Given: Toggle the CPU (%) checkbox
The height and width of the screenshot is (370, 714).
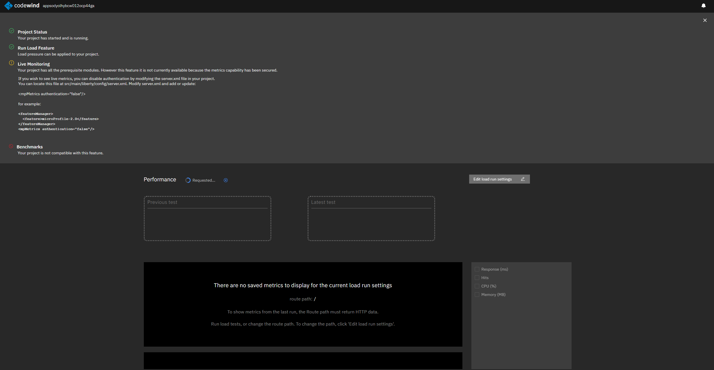Looking at the screenshot, I should [477, 286].
